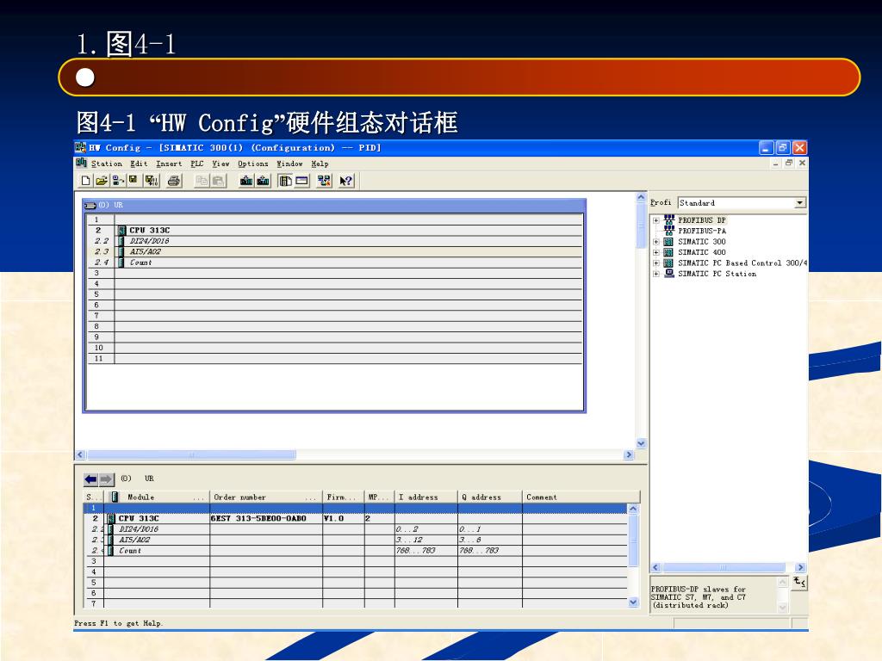This screenshot has height=661, width=882.
Task: Click the SIMATIC PC Station icon in catalog
Action: tap(668, 273)
